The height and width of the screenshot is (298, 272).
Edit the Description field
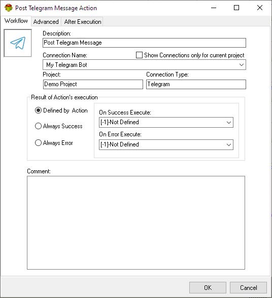click(144, 43)
